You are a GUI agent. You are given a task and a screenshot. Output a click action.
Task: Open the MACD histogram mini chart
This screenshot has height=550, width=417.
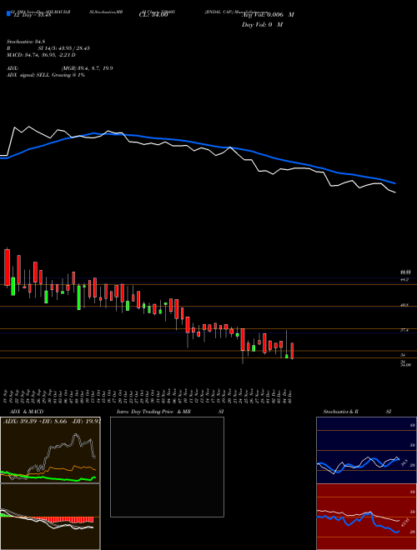[x=50, y=517]
